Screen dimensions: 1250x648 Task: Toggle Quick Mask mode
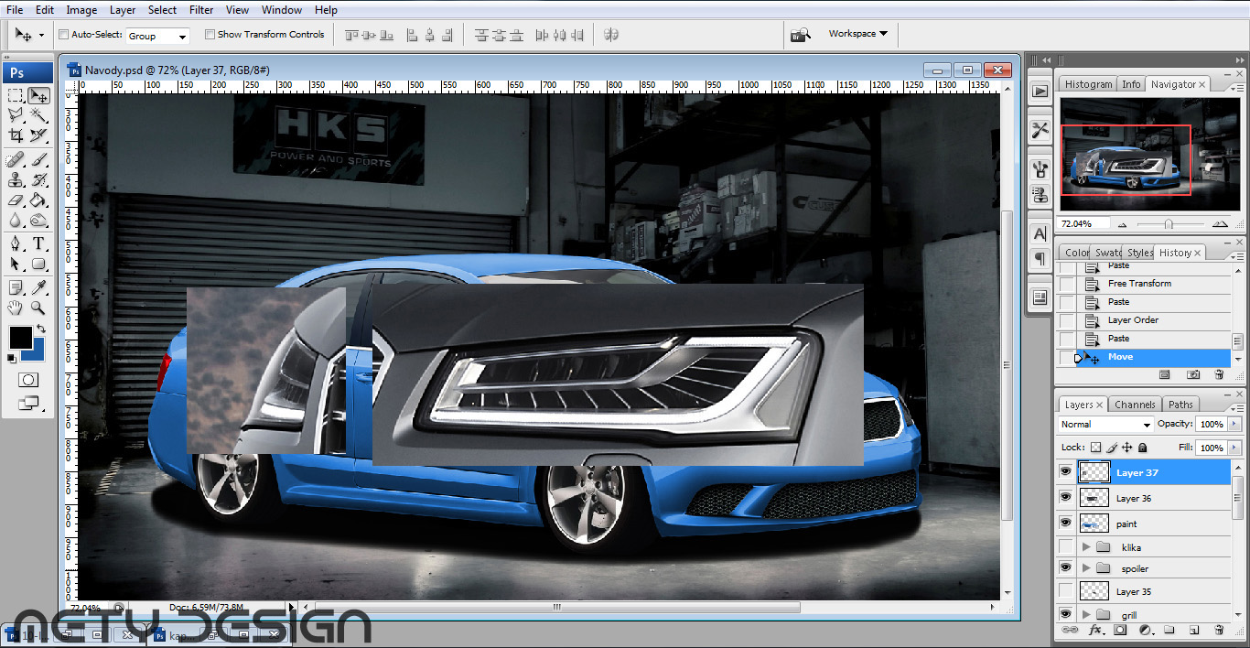point(28,380)
